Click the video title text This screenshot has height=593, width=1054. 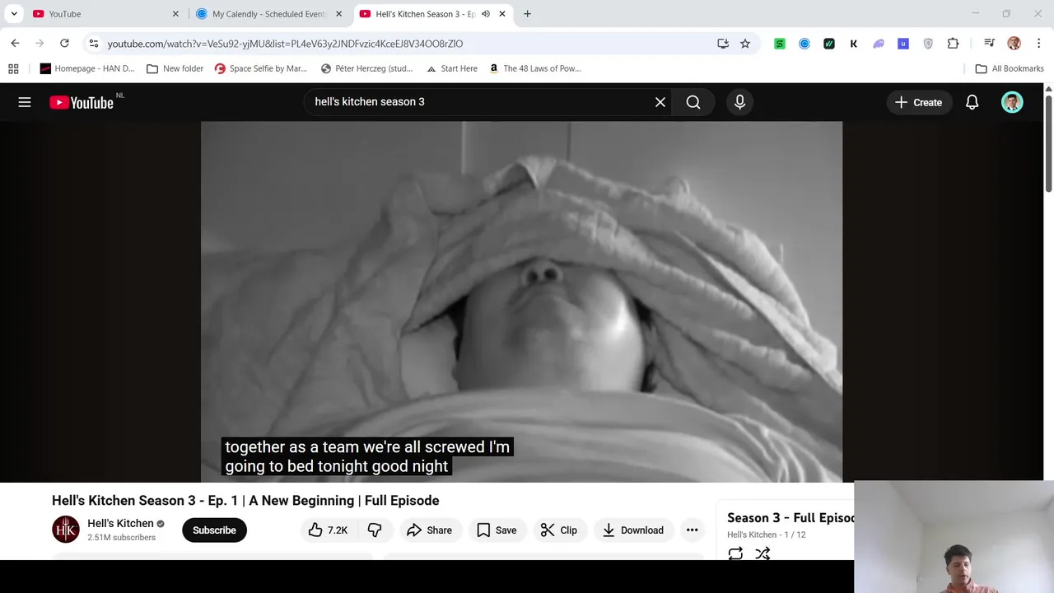tap(245, 501)
